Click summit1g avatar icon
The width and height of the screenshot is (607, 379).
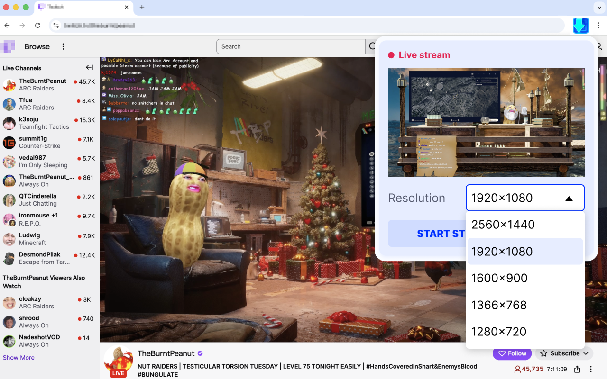pos(9,143)
